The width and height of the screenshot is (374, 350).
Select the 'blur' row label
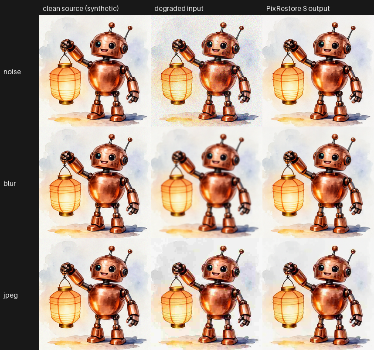(10, 183)
